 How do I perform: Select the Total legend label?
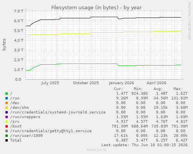(x=16, y=140)
